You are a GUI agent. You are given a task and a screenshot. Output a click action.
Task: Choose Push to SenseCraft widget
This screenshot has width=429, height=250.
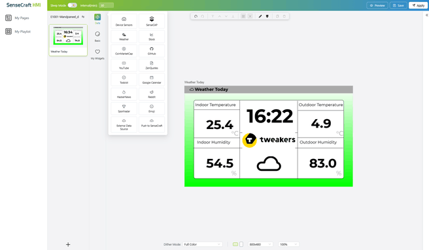click(x=152, y=124)
